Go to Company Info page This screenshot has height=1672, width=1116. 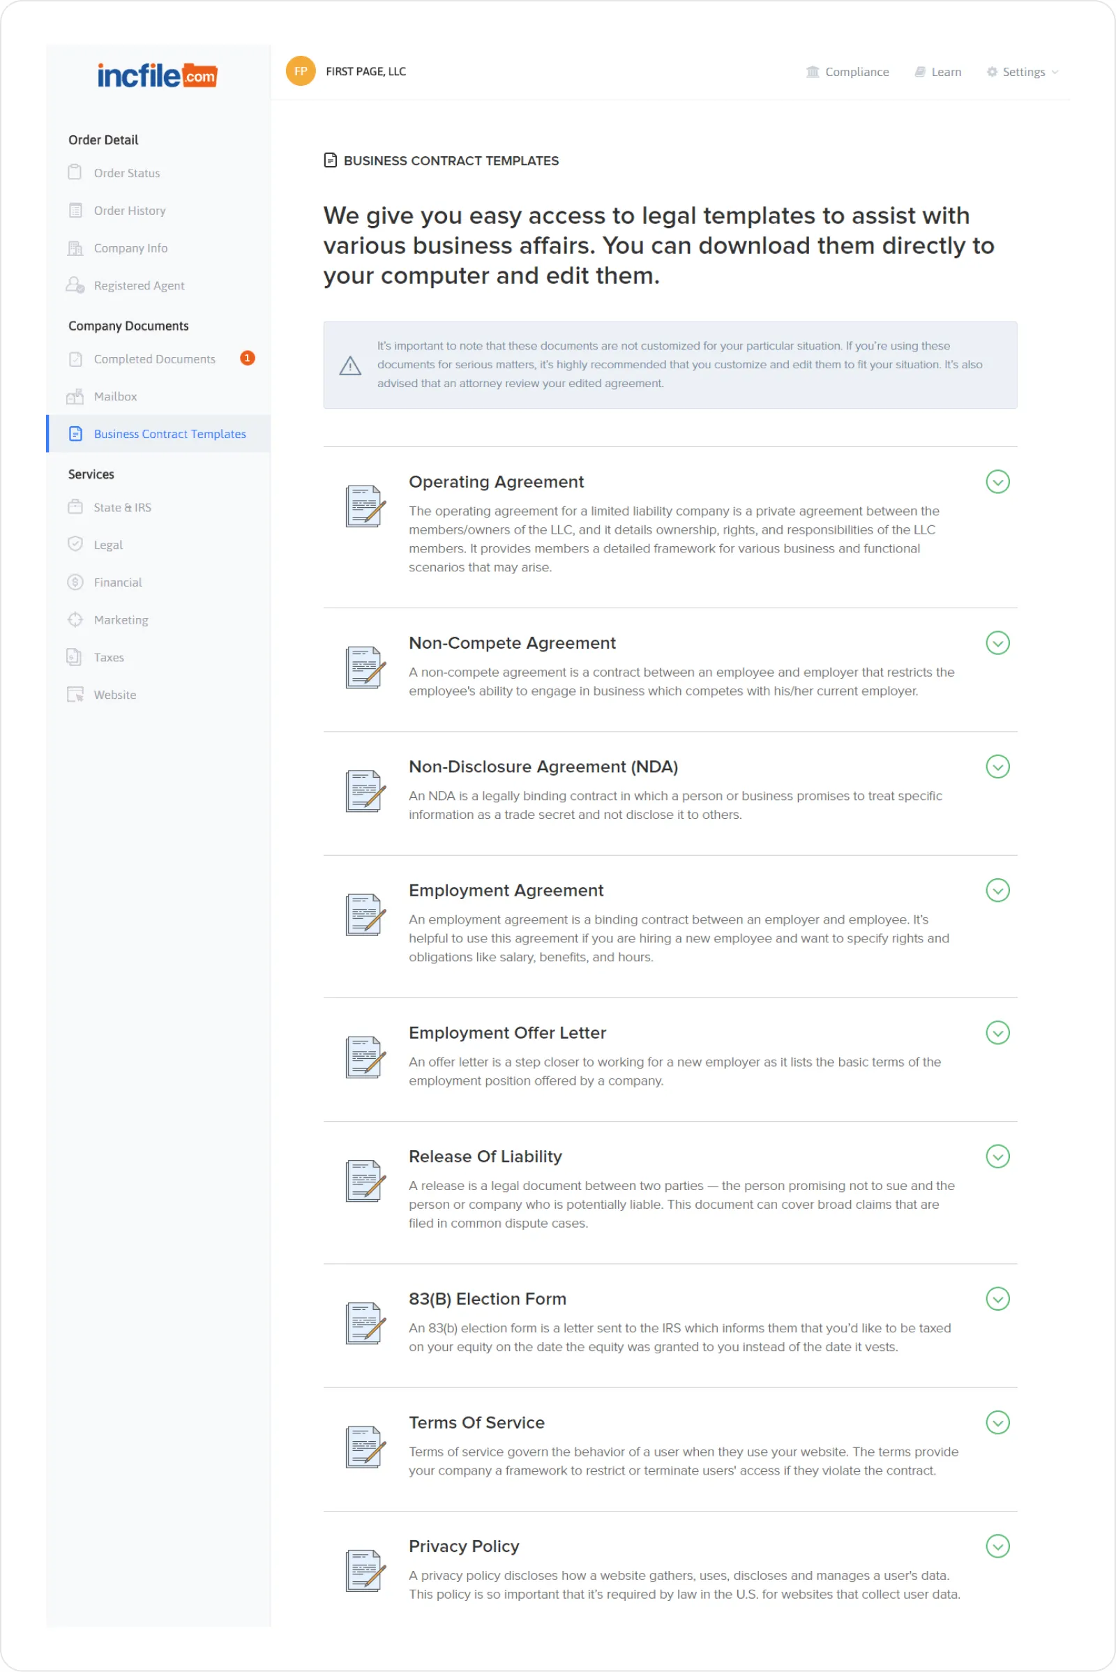(x=130, y=248)
